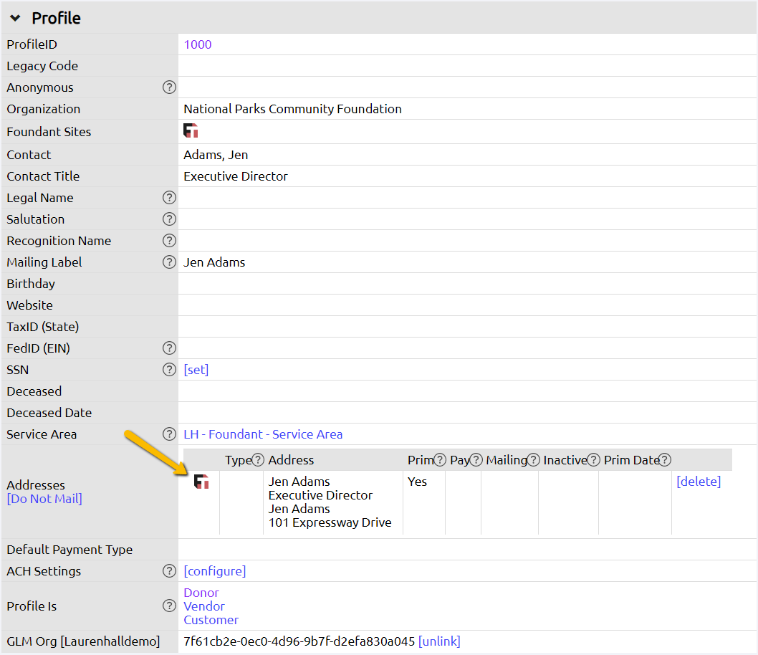Click the Foundant Sites logo icon
758x655 pixels.
[190, 130]
